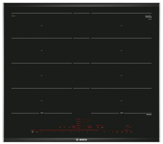The width and height of the screenshot is (163, 144).
Task: Select the 0.0 rear zone display
Action: coord(89,120)
